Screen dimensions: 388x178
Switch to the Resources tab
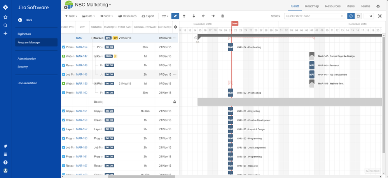pyautogui.click(x=333, y=6)
